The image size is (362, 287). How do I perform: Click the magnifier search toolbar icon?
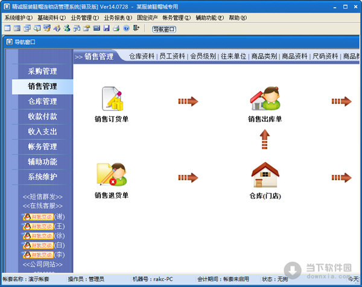37,28
